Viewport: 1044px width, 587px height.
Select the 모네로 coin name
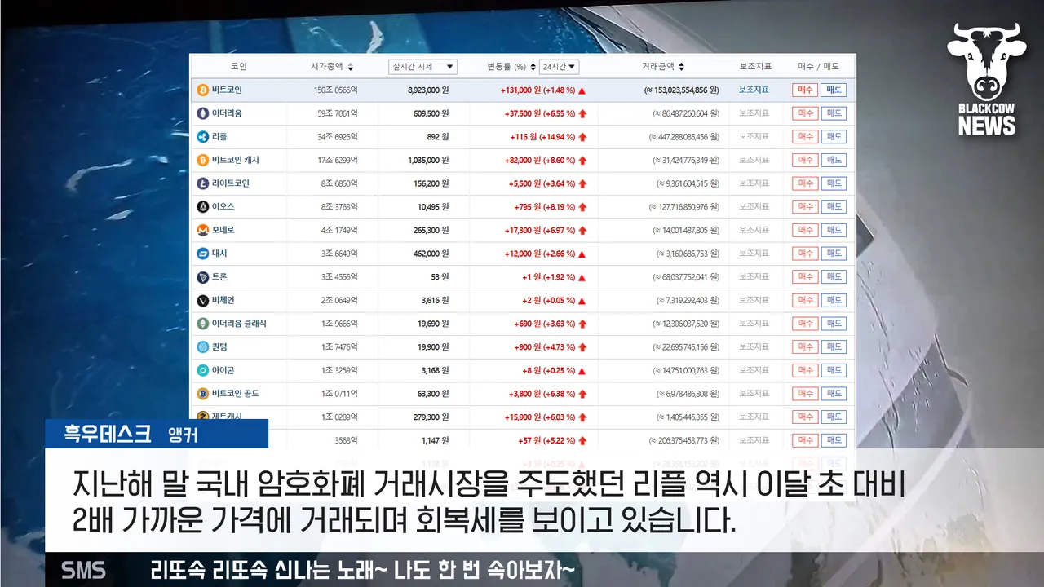pyautogui.click(x=223, y=231)
